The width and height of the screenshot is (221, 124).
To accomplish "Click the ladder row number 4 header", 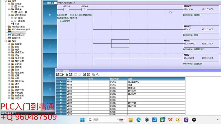I will (50, 75).
